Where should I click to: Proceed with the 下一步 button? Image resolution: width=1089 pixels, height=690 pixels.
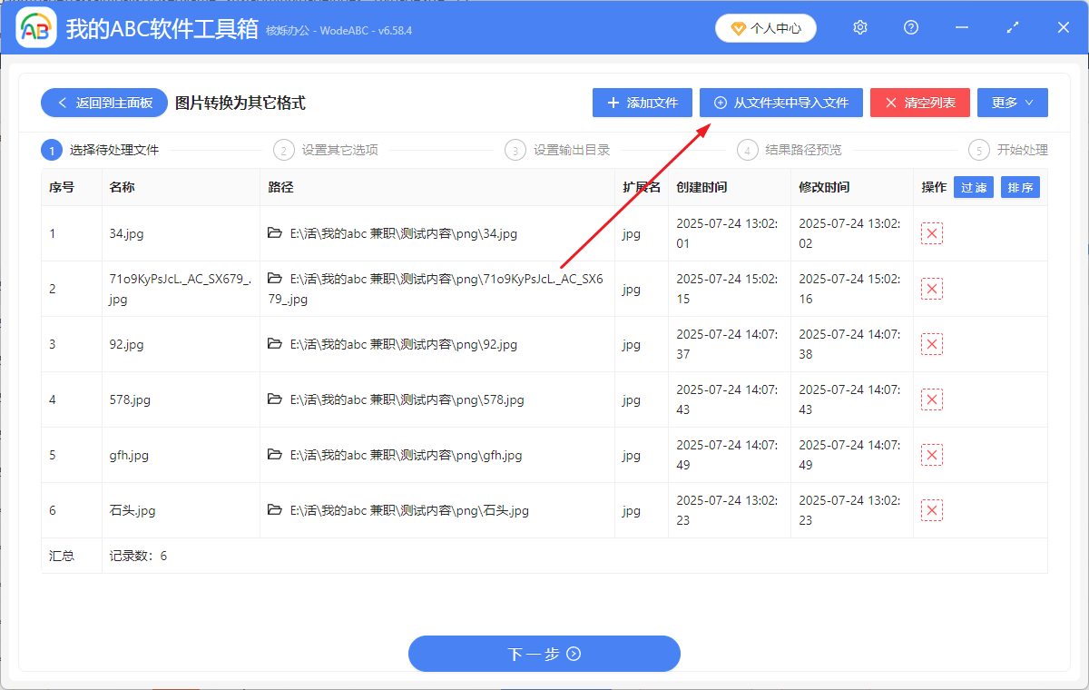(544, 654)
